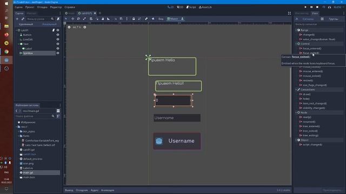Pause the running project
This screenshot has width=346, height=194.
click(311, 7)
